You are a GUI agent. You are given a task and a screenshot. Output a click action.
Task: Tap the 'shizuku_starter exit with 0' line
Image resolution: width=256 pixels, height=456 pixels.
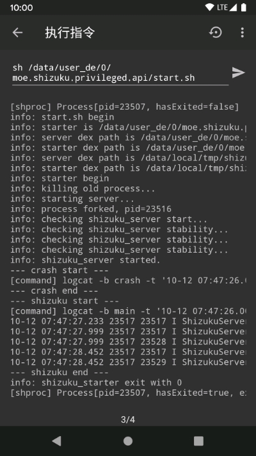click(96, 382)
